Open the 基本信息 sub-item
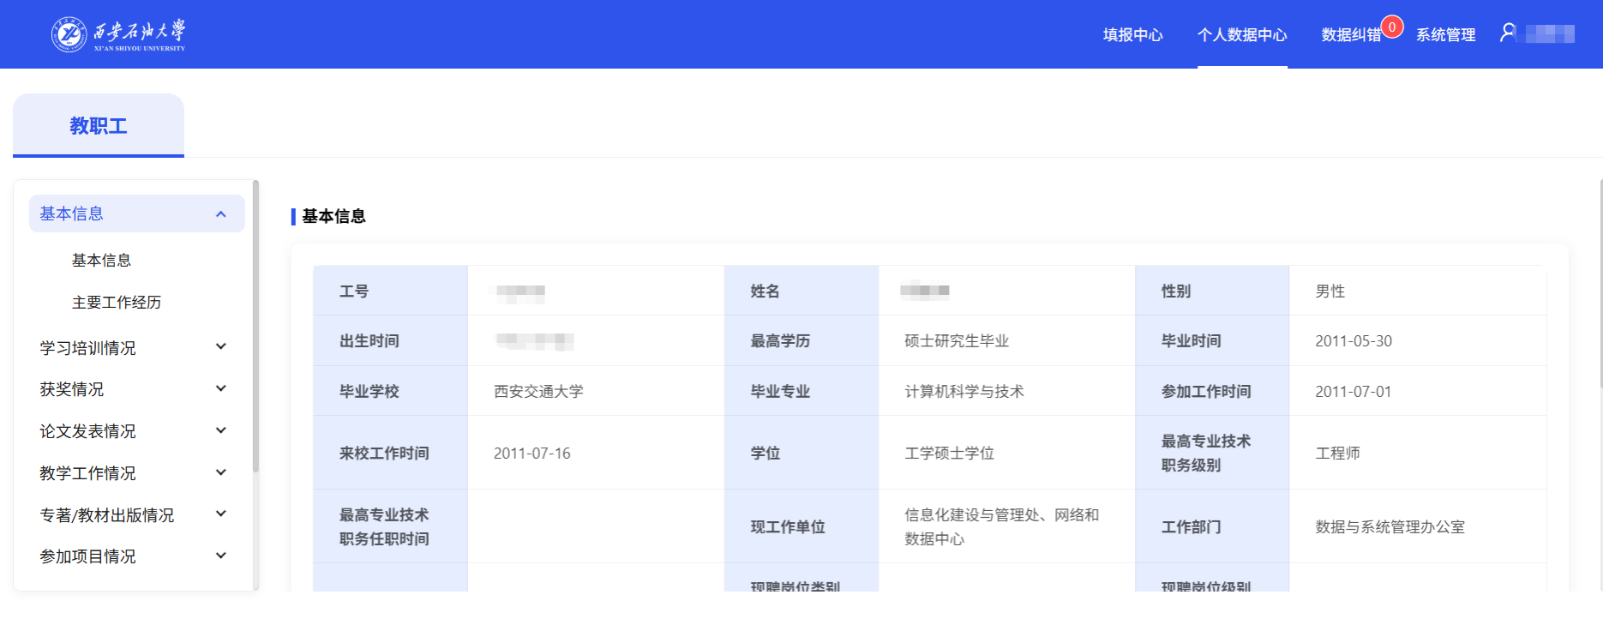1603x643 pixels. 101,261
